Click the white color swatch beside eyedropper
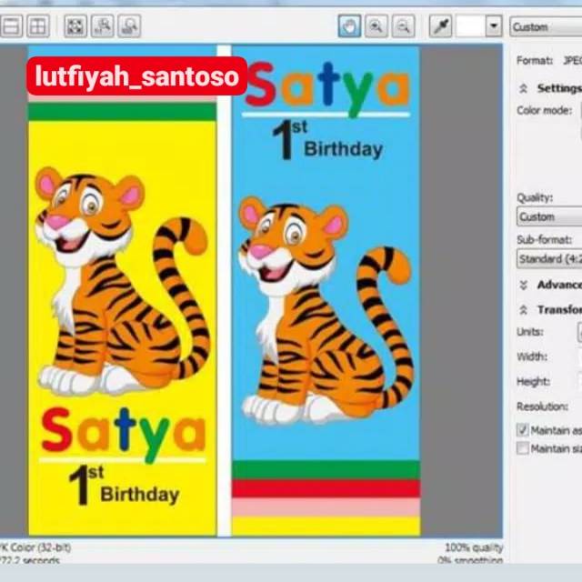 click(470, 26)
